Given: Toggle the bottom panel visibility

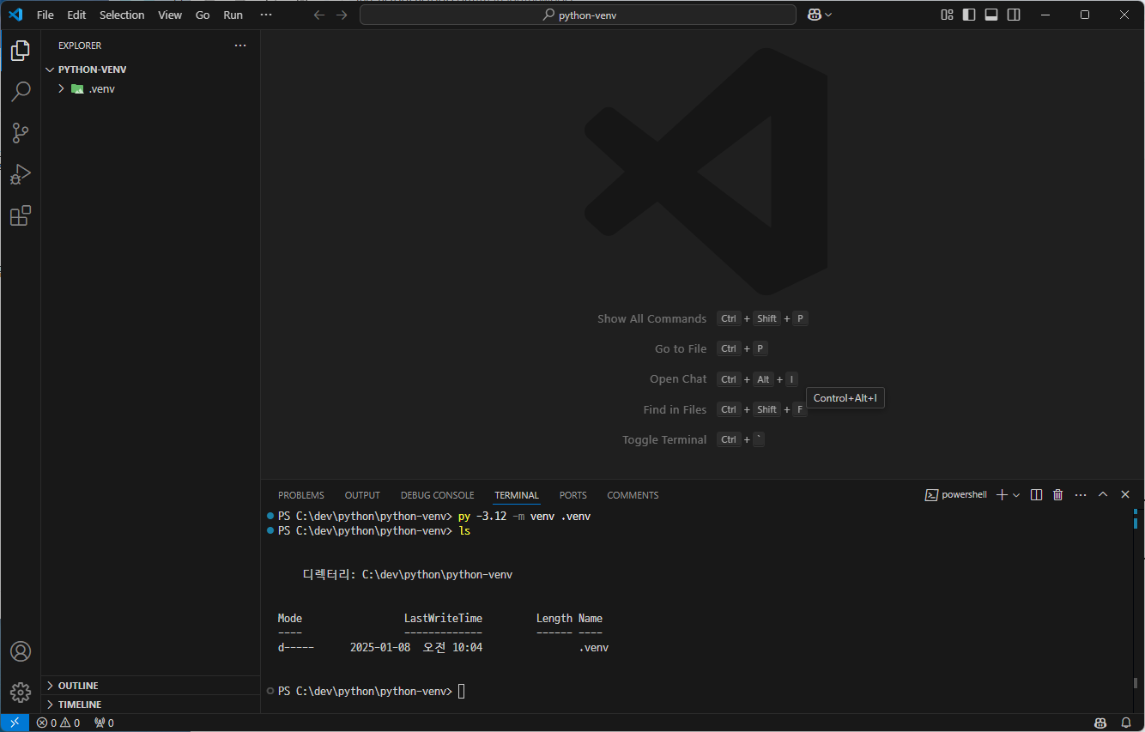Looking at the screenshot, I should (991, 15).
